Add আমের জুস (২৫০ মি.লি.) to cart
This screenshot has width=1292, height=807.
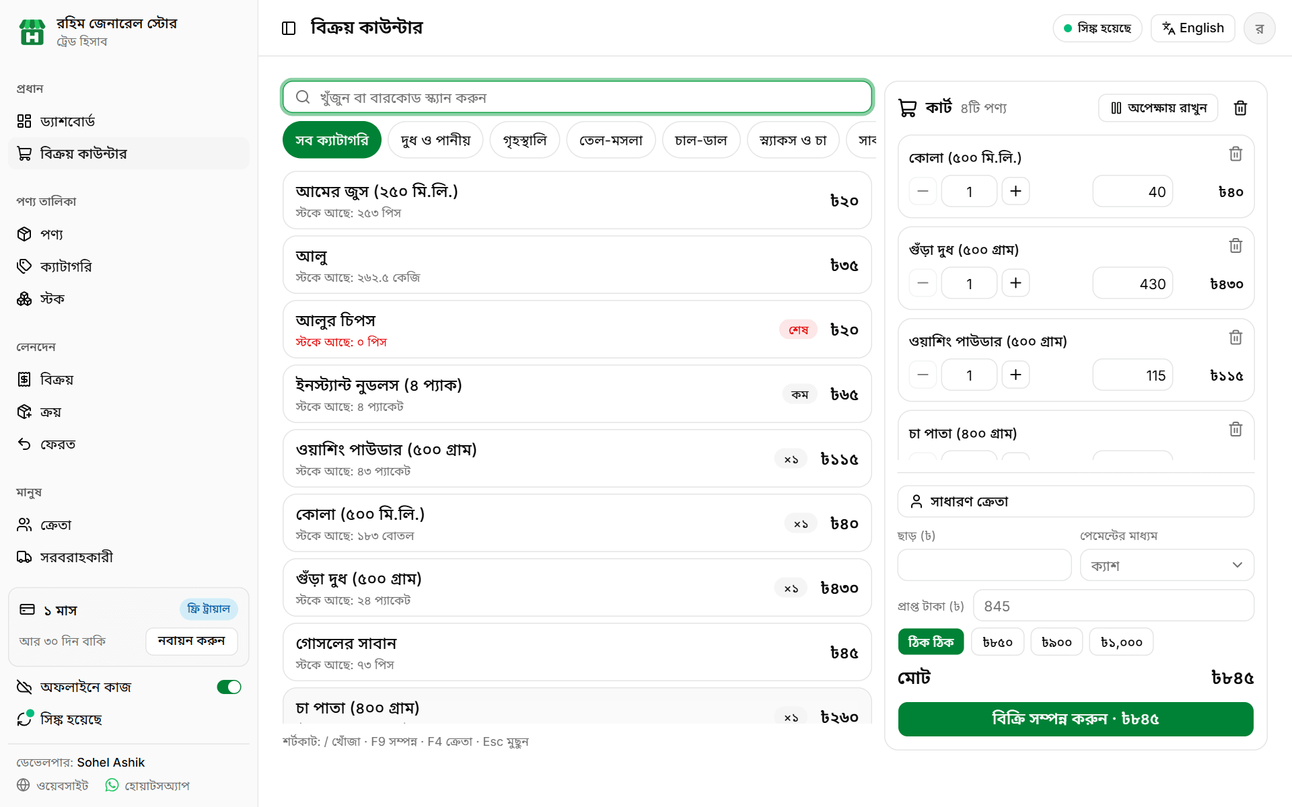577,200
